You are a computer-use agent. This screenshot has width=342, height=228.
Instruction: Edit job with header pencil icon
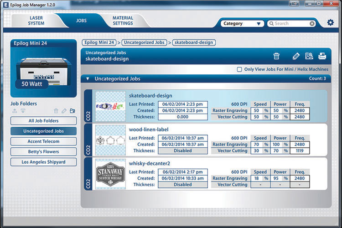pyautogui.click(x=296, y=56)
